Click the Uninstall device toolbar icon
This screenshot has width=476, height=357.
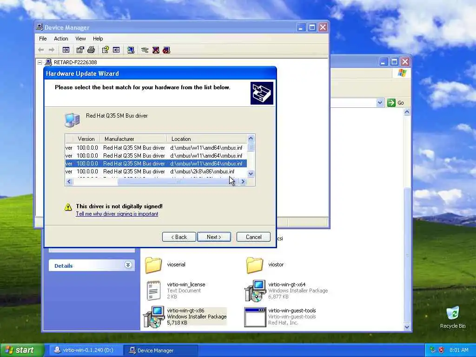coord(156,50)
